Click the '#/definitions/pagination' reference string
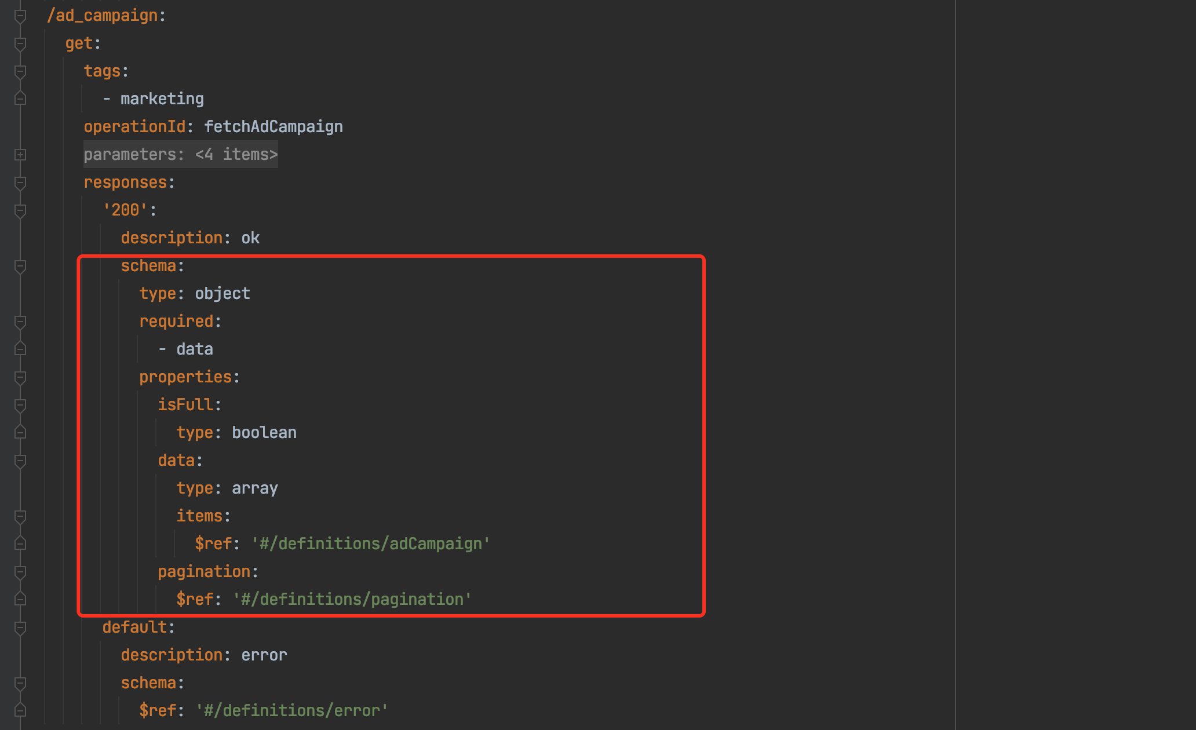 (352, 600)
